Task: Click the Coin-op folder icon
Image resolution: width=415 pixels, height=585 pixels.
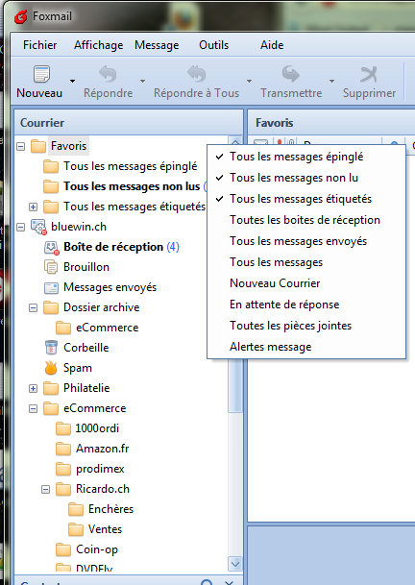Action: click(63, 549)
